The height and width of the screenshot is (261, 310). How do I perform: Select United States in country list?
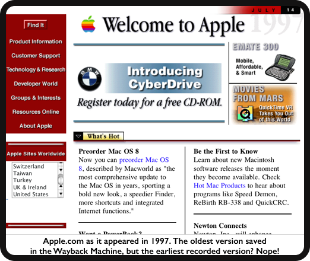(x=31, y=195)
